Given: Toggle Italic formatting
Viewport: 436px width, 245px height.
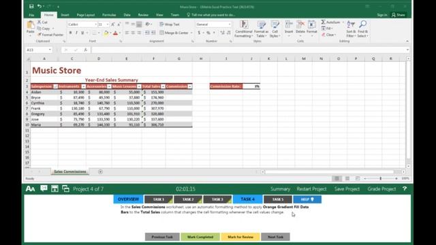Looking at the screenshot, I should [76, 33].
